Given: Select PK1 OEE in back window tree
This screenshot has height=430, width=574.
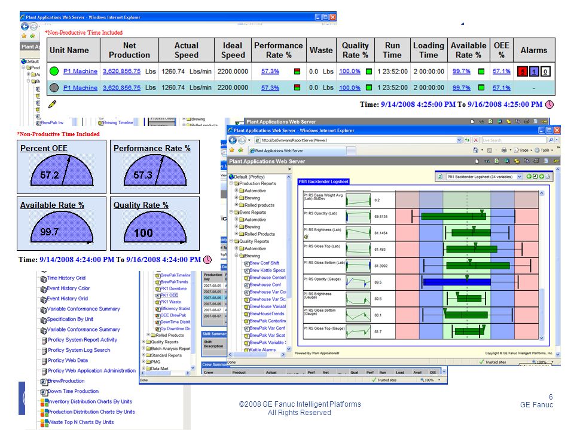Looking at the screenshot, I should pyautogui.click(x=169, y=295).
